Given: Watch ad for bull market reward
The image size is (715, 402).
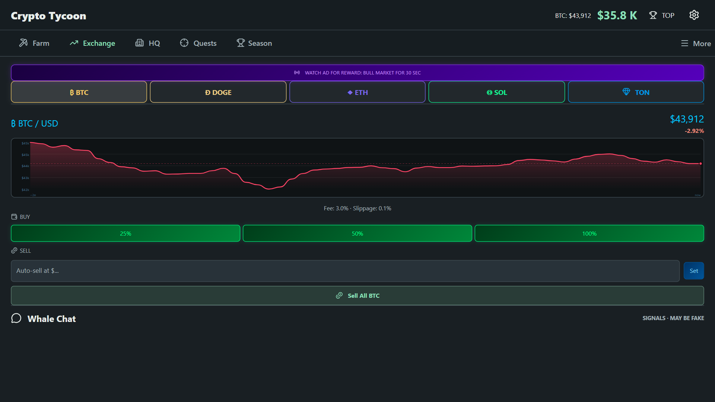Looking at the screenshot, I should (357, 73).
